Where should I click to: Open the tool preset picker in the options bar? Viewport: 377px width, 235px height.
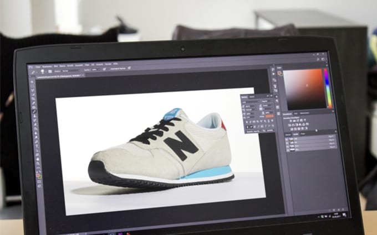[x=33, y=72]
